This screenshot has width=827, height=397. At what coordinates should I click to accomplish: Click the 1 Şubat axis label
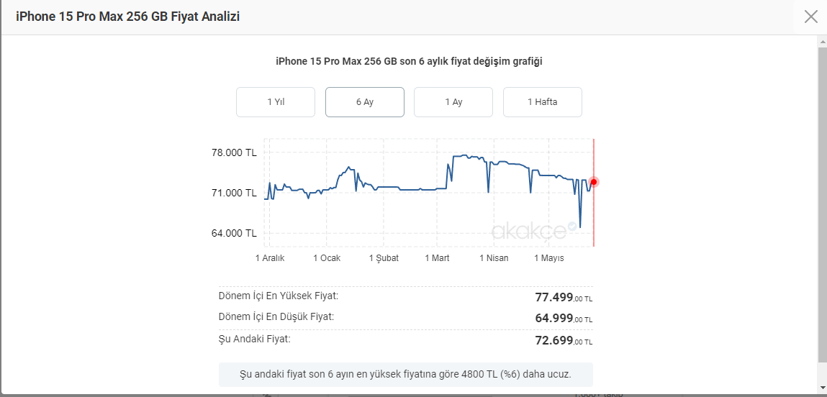384,258
